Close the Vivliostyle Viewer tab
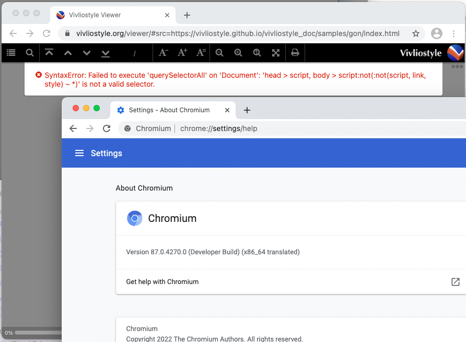Viewport: 466px width, 342px height. point(167,15)
